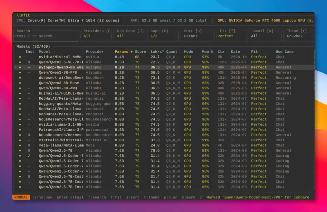Click the Enter:detail hint in status bar
The width and height of the screenshot is (327, 212).
coord(70,197)
